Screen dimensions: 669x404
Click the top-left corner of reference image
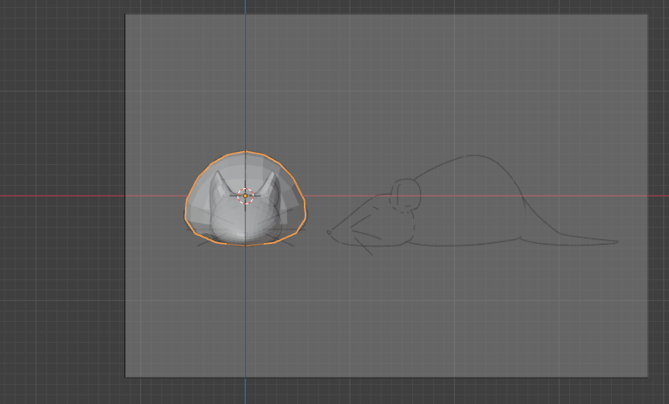[x=126, y=15]
